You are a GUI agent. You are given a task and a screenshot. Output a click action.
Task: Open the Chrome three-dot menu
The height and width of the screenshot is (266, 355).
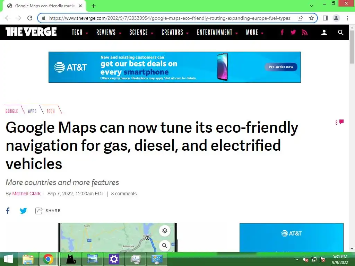pyautogui.click(x=347, y=18)
